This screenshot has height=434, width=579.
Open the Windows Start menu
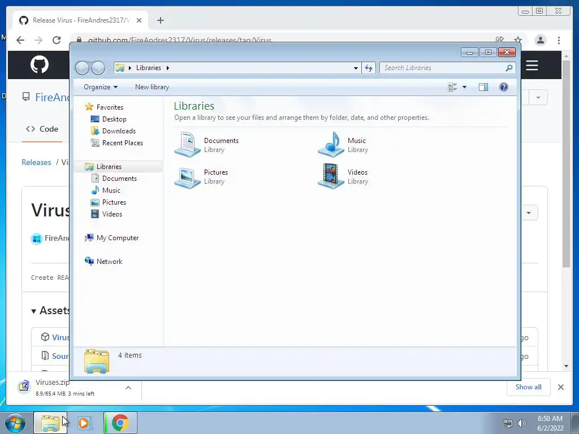(x=15, y=423)
